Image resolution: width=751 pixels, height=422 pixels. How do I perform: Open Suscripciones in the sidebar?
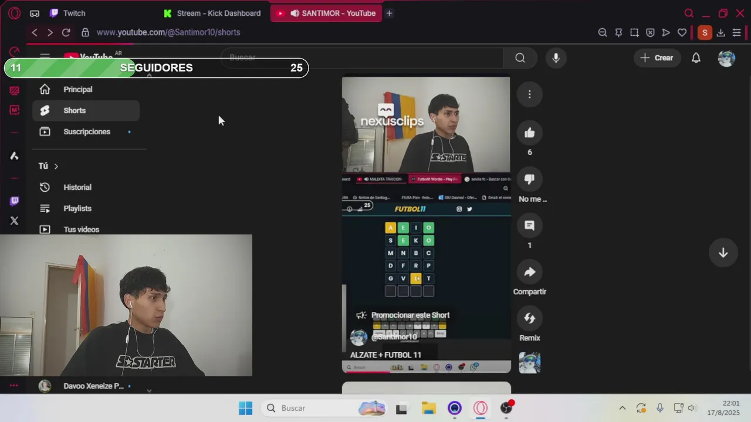pos(86,131)
